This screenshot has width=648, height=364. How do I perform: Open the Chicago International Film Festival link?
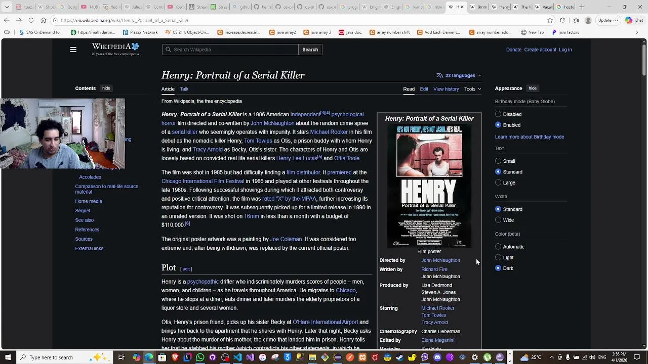(x=202, y=181)
